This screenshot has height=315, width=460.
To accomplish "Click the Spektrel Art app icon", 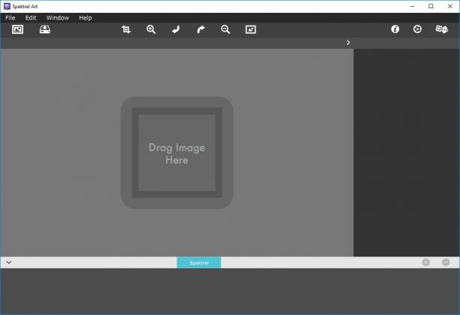I will point(7,6).
